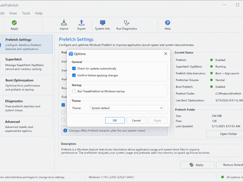This screenshot has width=243, height=182.
Task: Click the green Prefetcher Volume Normal dot
Action: (x=211, y=80)
